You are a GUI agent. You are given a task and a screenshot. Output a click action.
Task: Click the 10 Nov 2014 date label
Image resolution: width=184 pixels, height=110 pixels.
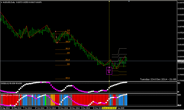click(63, 108)
